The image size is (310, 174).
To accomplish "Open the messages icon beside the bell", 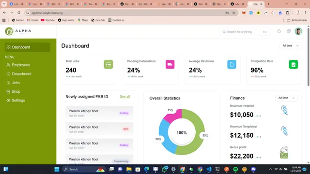I will coord(289,31).
